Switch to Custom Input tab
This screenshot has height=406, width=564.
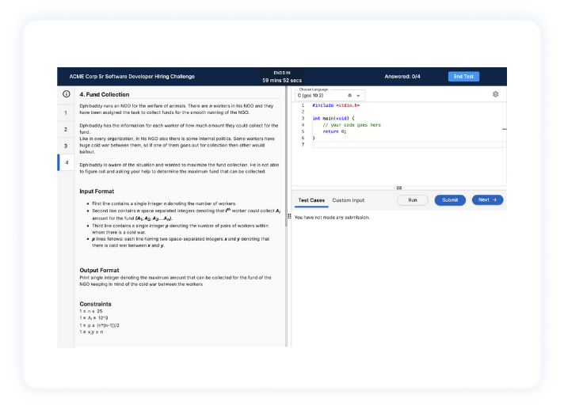pos(349,200)
